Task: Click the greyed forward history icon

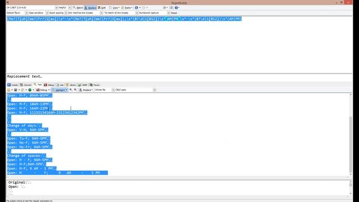Action: (144, 8)
